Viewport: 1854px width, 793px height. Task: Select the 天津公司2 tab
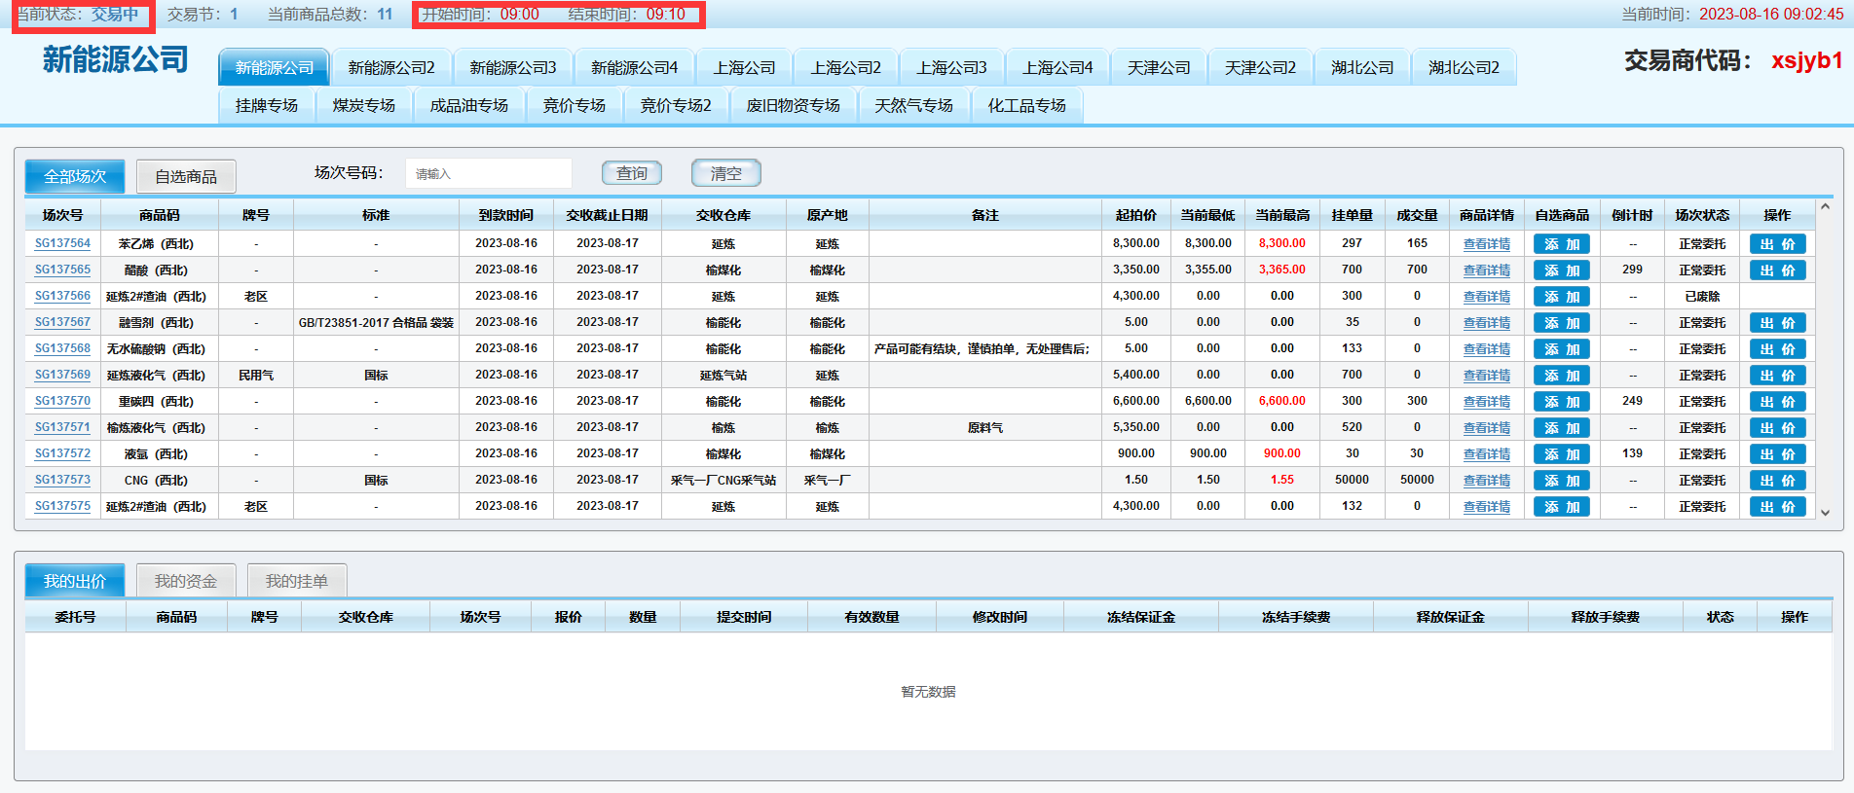click(1260, 67)
